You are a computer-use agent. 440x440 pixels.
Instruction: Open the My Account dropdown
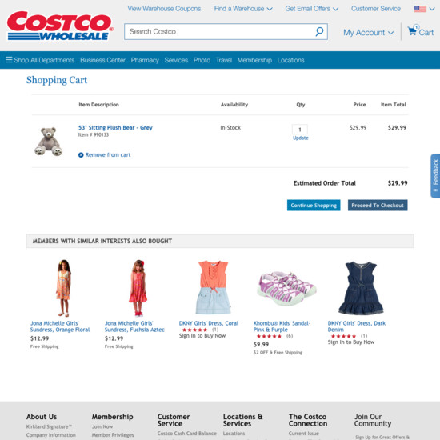pos(369,33)
